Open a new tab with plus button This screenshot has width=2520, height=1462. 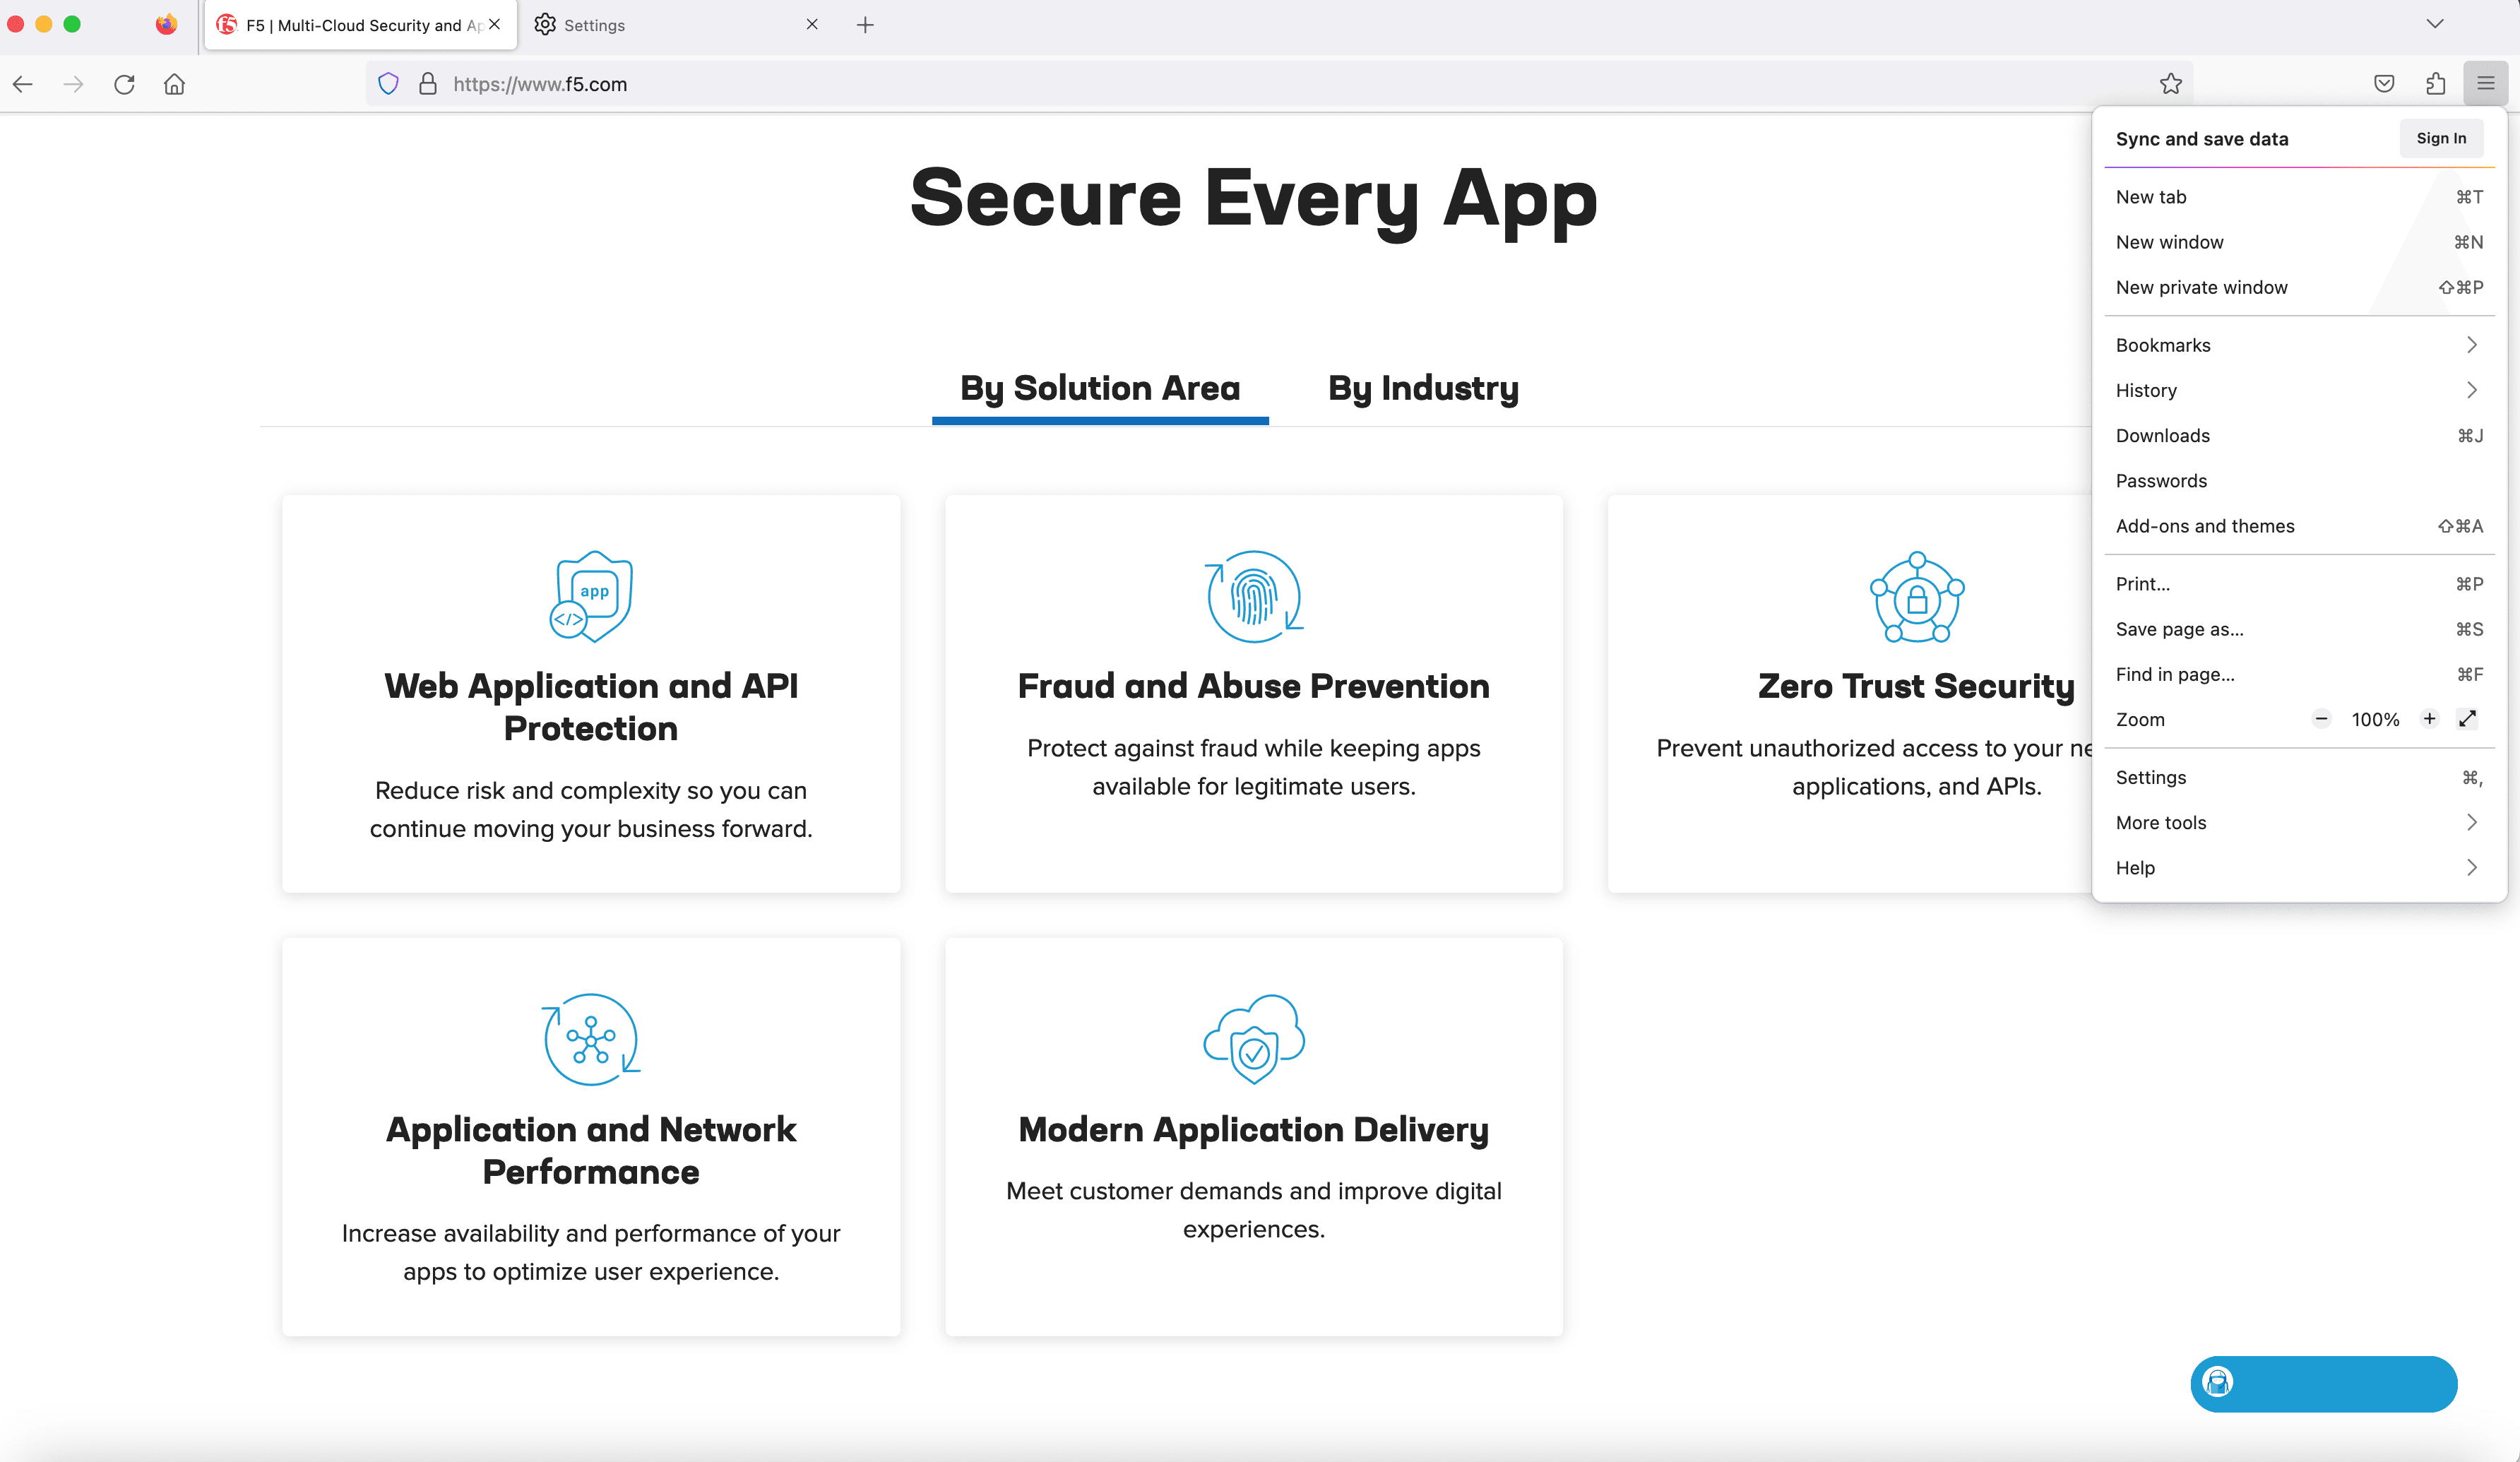coord(865,25)
